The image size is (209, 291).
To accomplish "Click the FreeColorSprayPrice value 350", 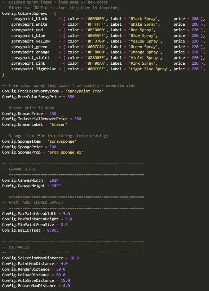I will 71,97.
